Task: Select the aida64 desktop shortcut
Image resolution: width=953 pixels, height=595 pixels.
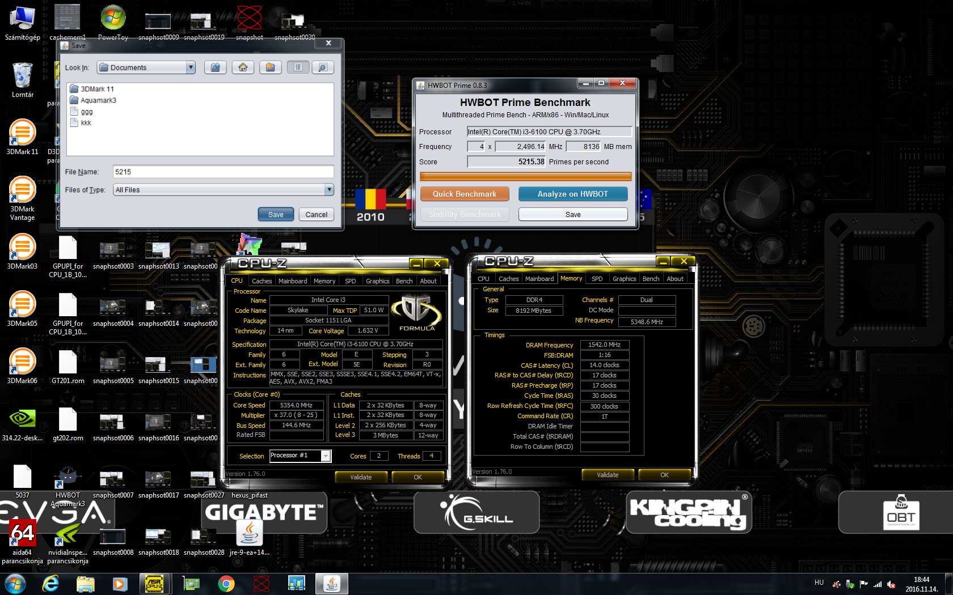Action: (x=23, y=541)
